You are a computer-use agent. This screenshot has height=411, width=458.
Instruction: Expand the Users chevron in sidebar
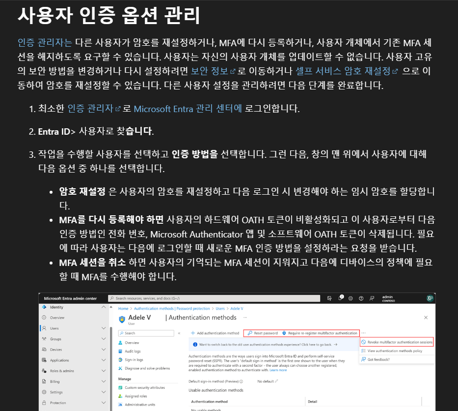click(x=104, y=328)
